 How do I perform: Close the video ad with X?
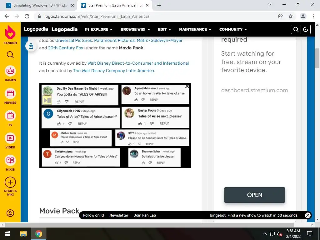coord(187,86)
